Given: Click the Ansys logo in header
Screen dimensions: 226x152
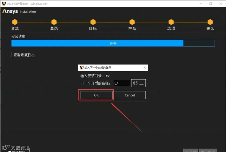Looking at the screenshot, I should [10, 11].
